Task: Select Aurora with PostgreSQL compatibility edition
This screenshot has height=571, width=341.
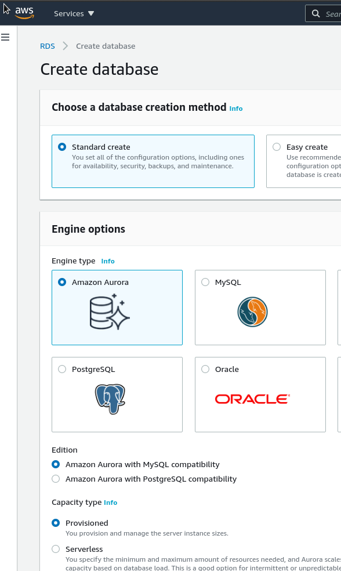Action: point(56,479)
